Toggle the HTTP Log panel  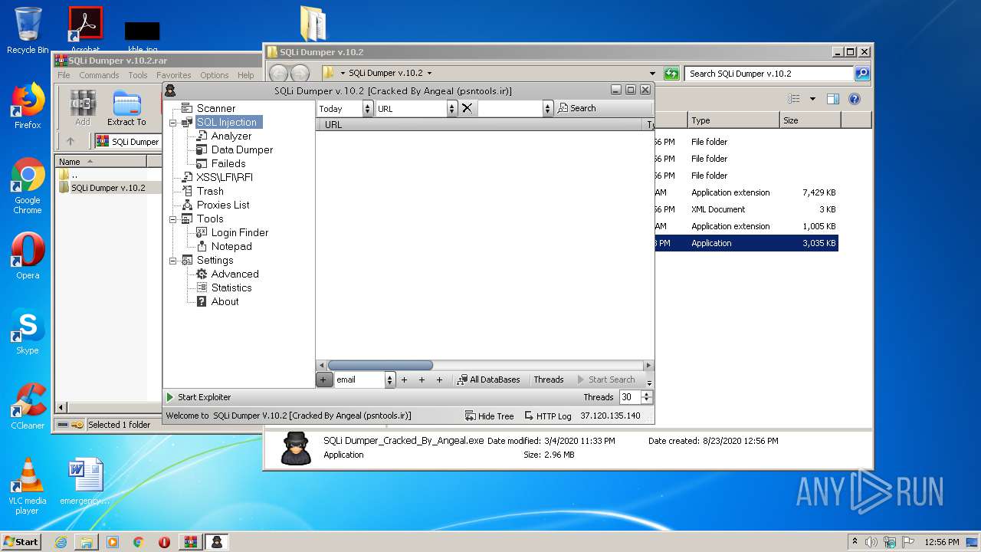pyautogui.click(x=548, y=416)
